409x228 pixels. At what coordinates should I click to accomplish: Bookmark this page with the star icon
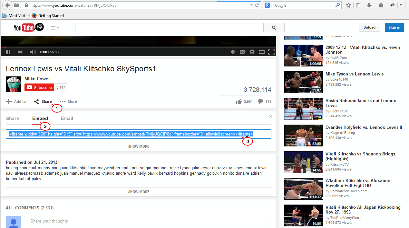click(x=348, y=5)
